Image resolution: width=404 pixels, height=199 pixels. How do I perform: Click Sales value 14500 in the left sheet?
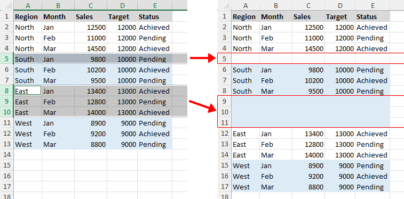(91, 48)
